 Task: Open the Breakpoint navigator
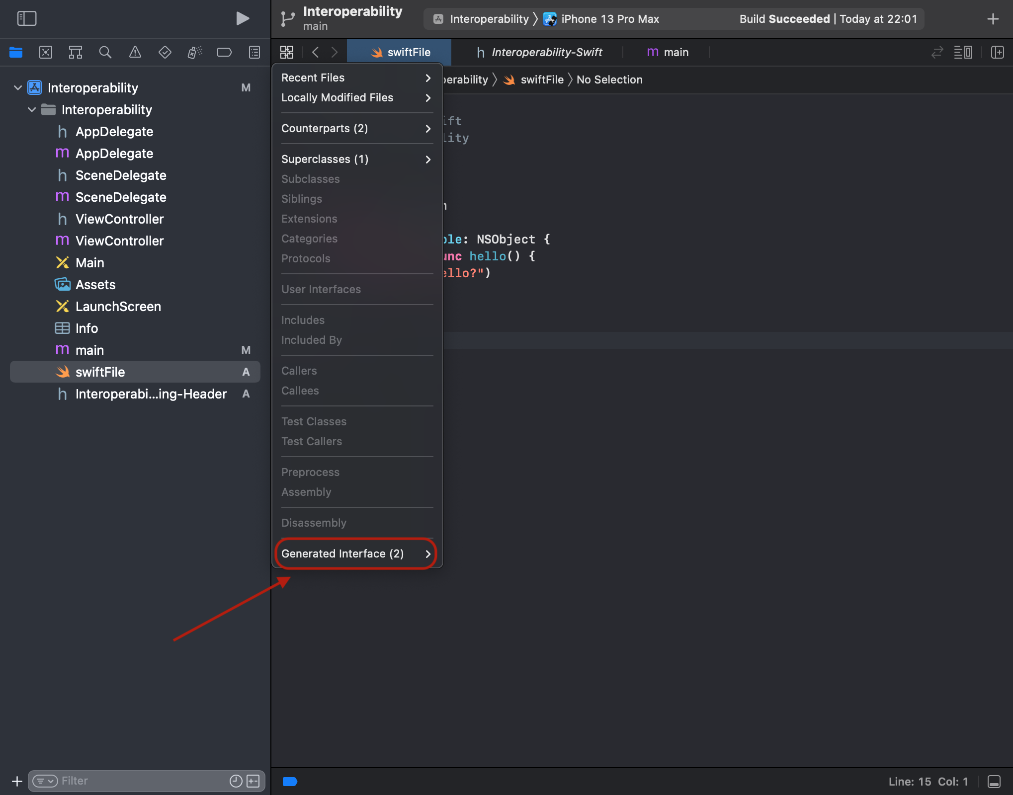coord(225,52)
